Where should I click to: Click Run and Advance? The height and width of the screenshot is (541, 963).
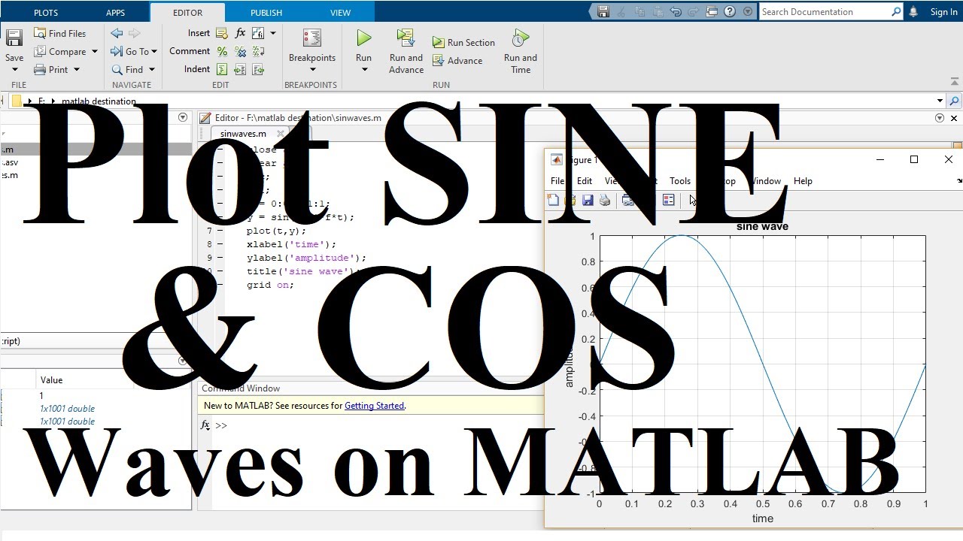(x=406, y=51)
